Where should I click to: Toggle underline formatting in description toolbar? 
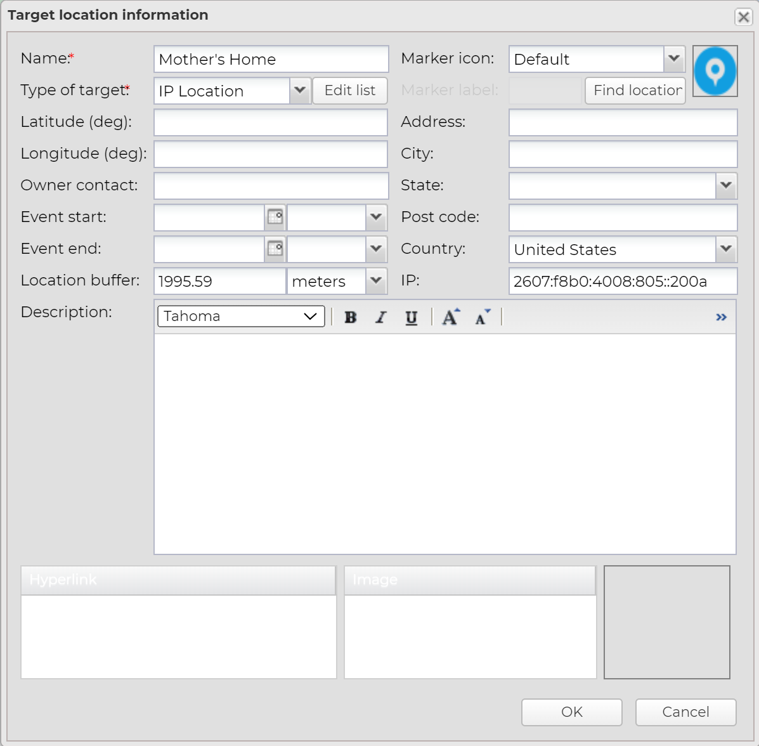[x=411, y=317]
